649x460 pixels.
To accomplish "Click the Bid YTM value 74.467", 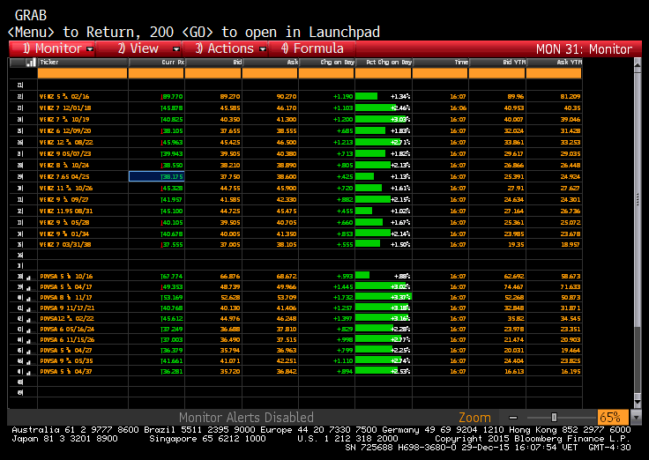I will (514, 286).
